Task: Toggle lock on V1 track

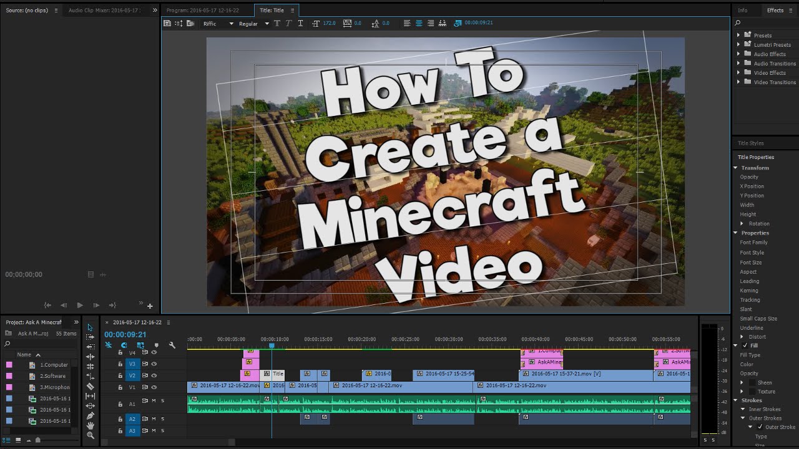Action: [120, 387]
